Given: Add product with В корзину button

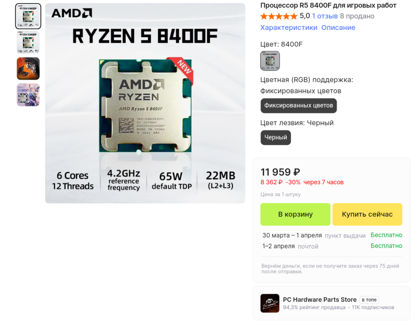Looking at the screenshot, I should tap(295, 214).
